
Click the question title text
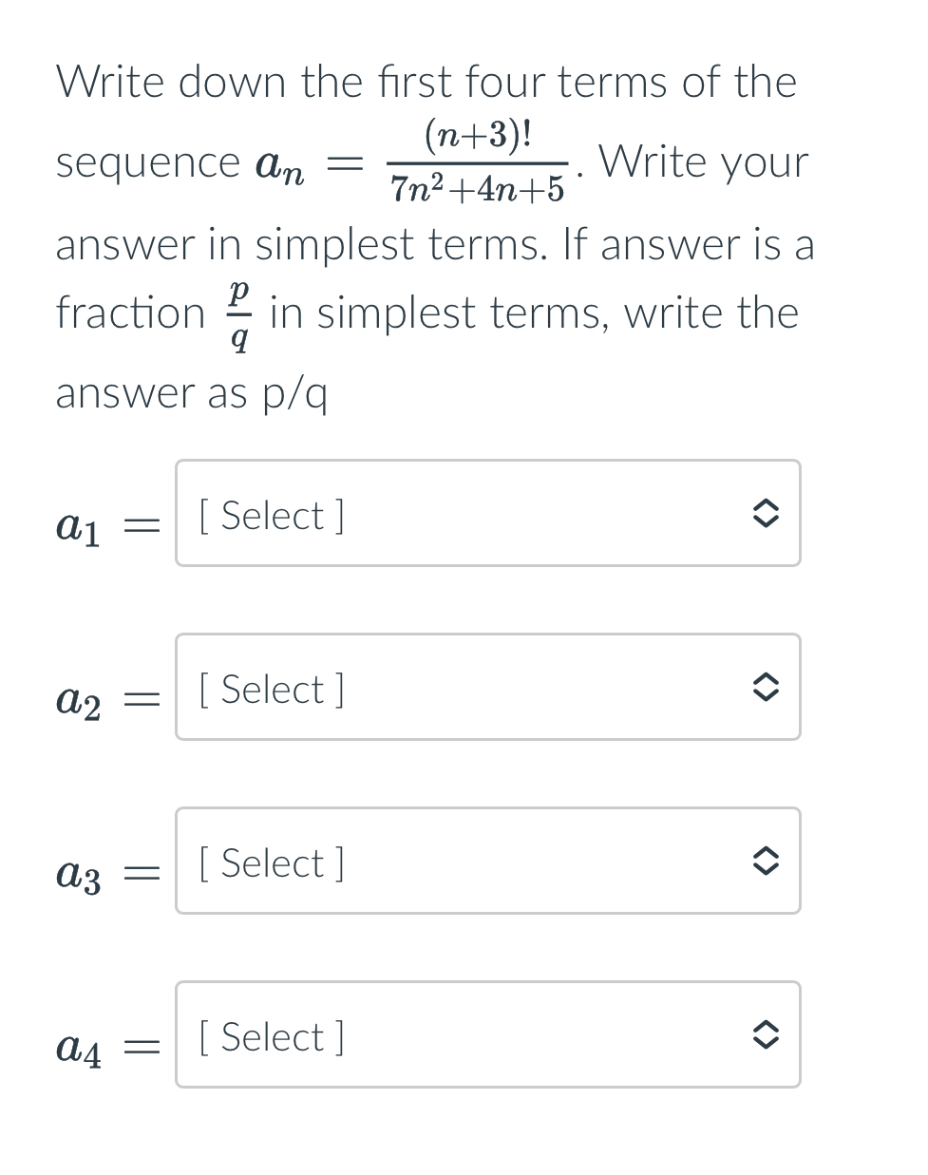pos(426,82)
